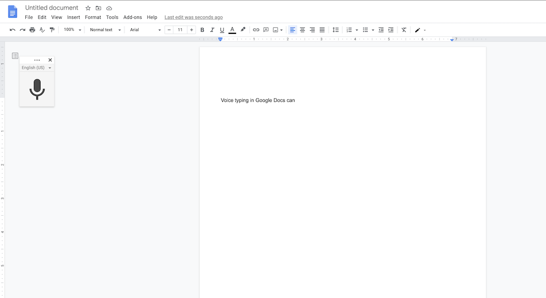Increase the paragraph indent
This screenshot has height=298, width=546.
point(391,30)
